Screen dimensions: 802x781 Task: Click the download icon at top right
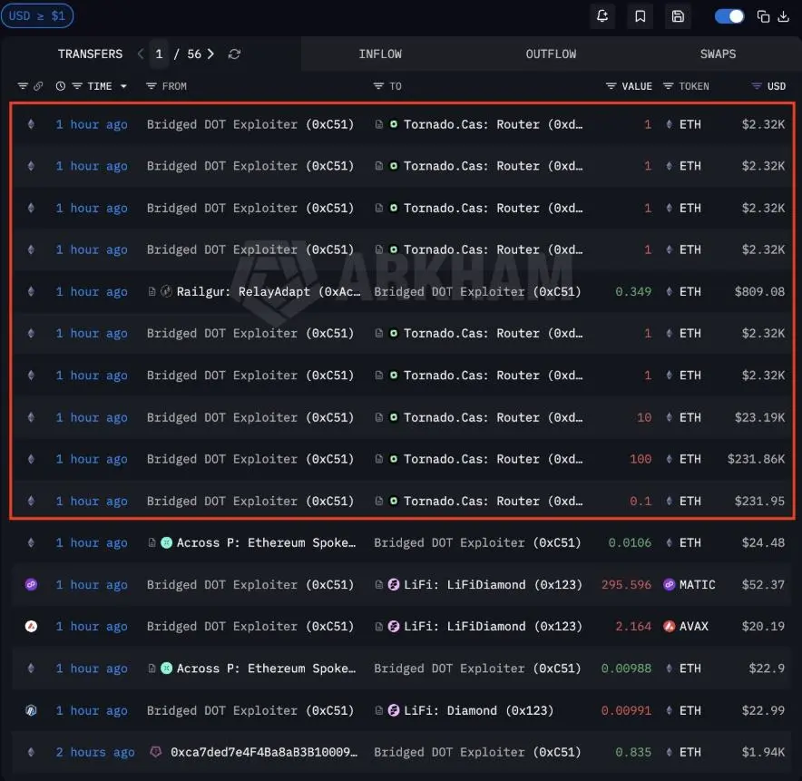pyautogui.click(x=783, y=16)
